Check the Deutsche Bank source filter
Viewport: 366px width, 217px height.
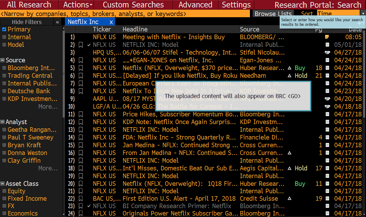[4, 91]
